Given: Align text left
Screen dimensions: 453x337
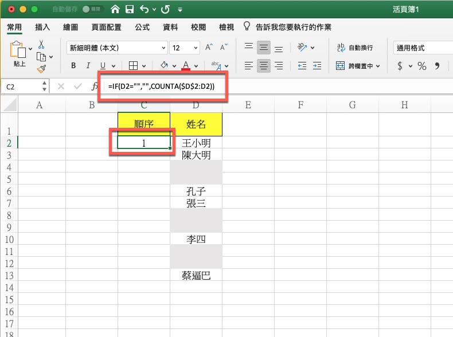Looking at the screenshot, I should tap(249, 65).
